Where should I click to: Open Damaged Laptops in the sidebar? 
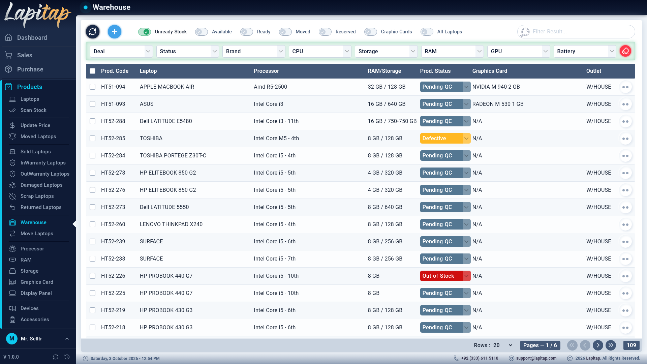(x=41, y=185)
